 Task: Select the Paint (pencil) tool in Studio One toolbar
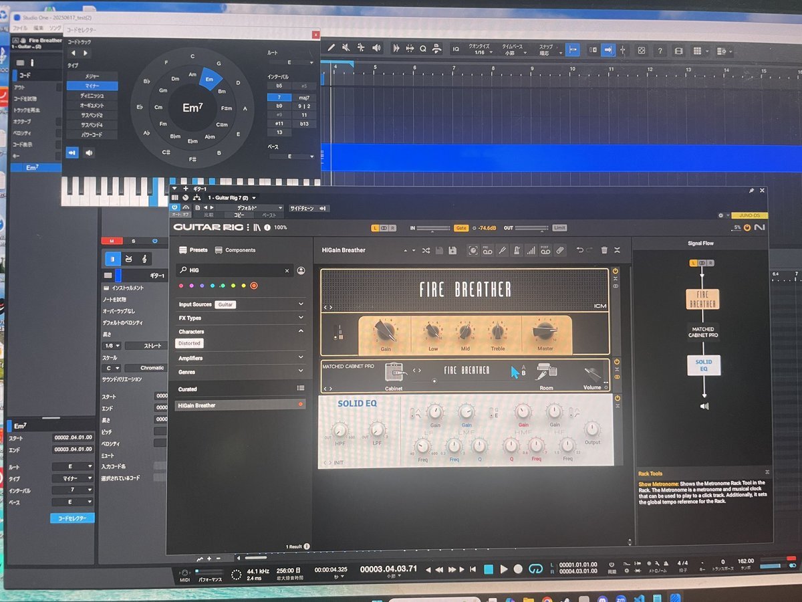(331, 48)
